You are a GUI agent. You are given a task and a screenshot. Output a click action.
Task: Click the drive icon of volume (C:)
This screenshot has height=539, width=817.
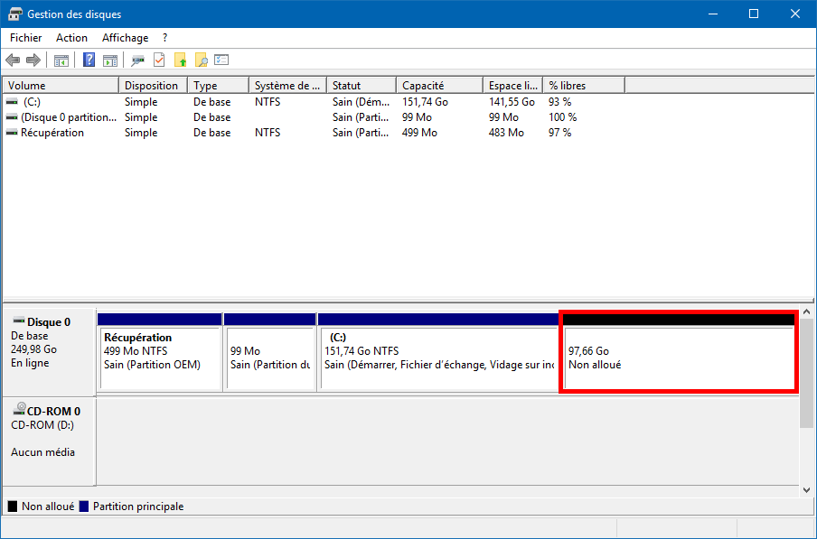tap(12, 102)
